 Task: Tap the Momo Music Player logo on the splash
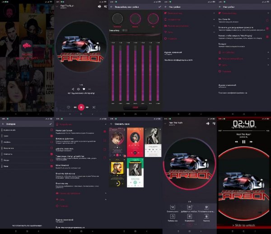tap(27, 46)
